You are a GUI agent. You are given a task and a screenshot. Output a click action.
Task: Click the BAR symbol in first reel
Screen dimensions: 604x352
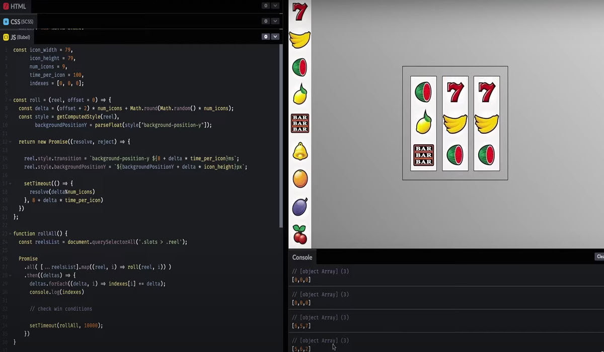point(423,155)
